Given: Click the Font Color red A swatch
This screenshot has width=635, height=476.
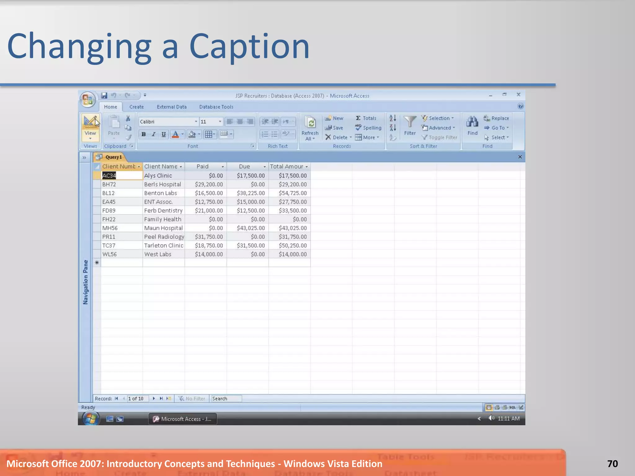Looking at the screenshot, I should point(175,134).
